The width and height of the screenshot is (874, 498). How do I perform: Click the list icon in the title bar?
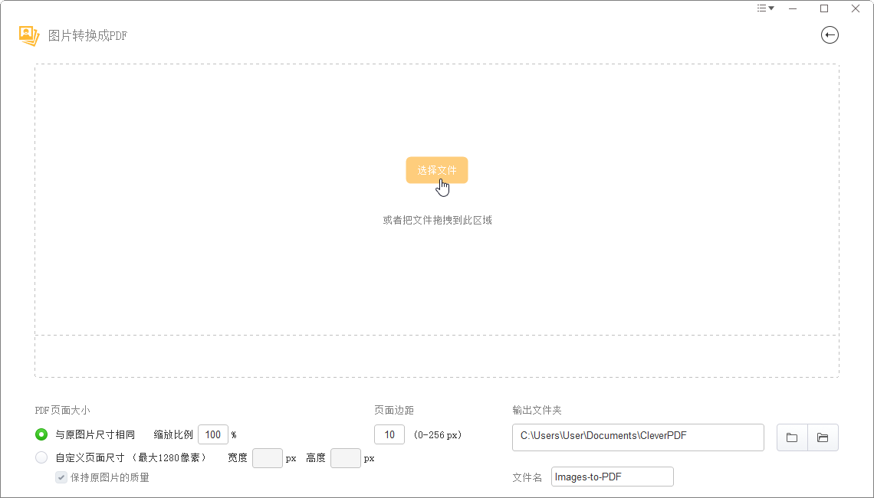(761, 8)
